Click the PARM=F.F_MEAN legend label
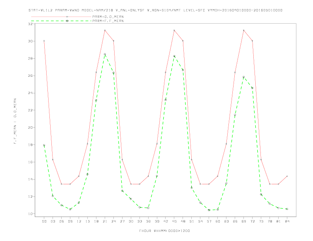 point(108,21)
